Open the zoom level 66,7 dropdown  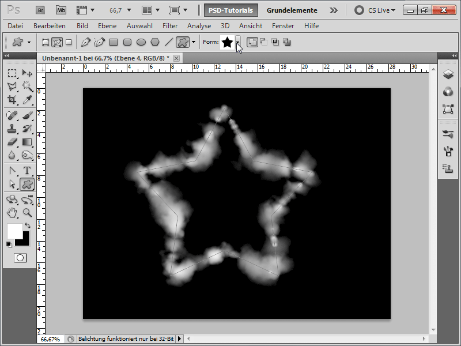(129, 10)
